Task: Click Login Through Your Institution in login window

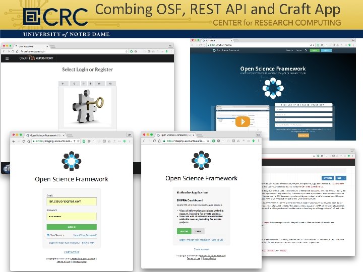Action: click(65, 243)
